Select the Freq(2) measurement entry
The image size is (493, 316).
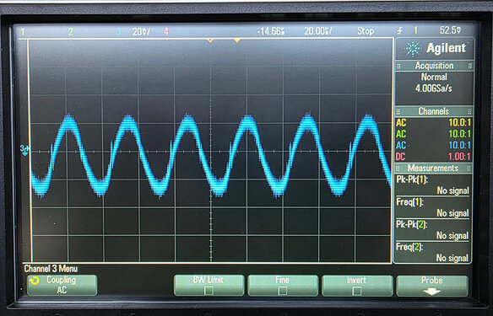(x=432, y=253)
